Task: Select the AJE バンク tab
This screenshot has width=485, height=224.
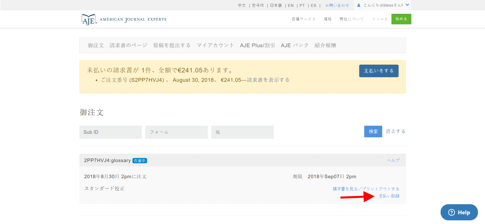Action: pos(295,45)
